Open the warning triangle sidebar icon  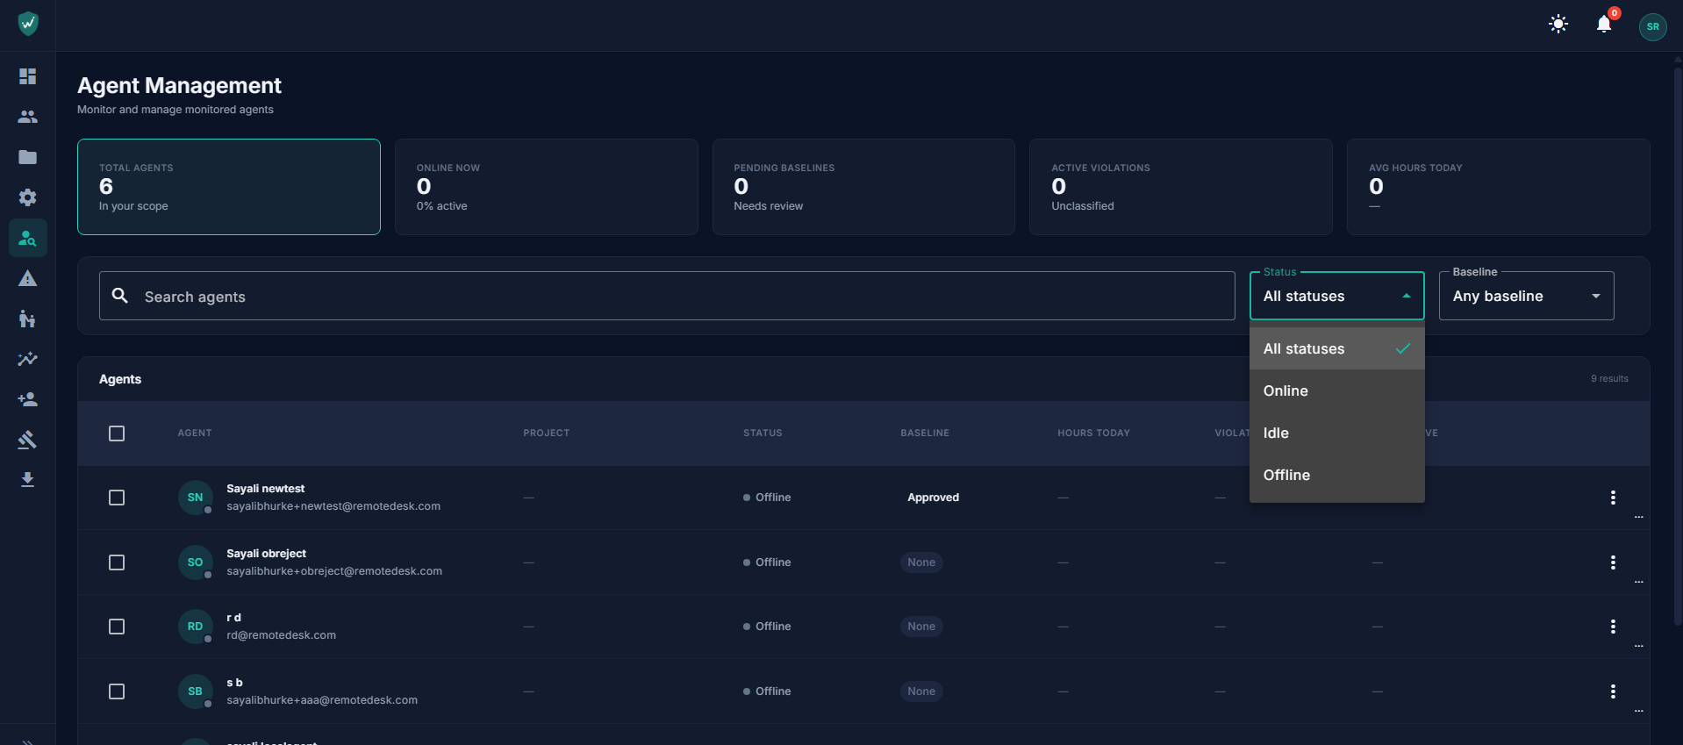click(x=27, y=278)
